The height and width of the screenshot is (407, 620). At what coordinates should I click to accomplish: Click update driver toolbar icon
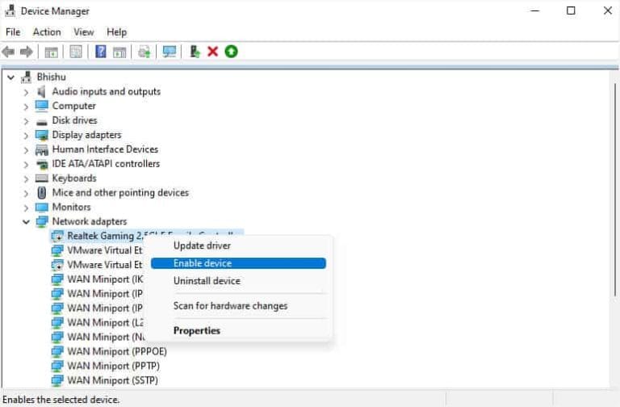click(x=195, y=52)
